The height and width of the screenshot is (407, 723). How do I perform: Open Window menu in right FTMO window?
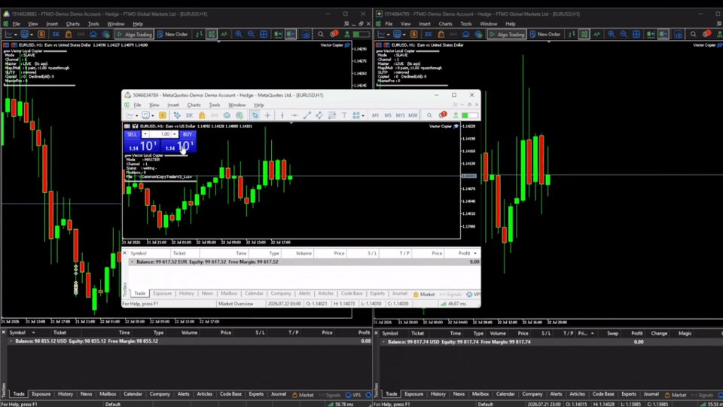click(488, 24)
